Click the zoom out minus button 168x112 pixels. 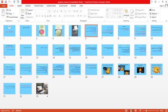[x=144, y=111]
